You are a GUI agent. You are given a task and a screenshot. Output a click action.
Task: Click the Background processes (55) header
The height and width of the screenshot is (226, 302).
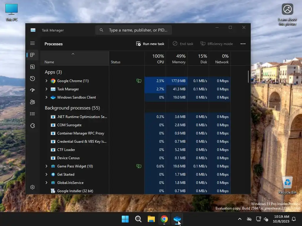(x=72, y=108)
